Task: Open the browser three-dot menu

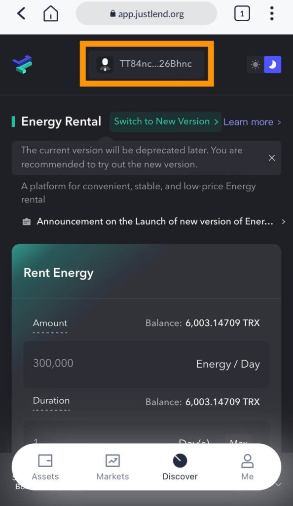Action: (x=272, y=13)
